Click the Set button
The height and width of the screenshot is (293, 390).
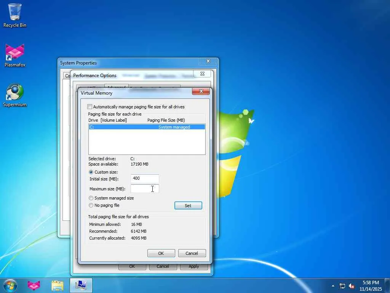(188, 206)
